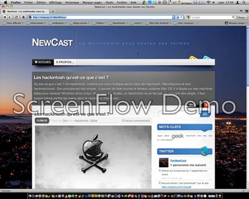Open the Les hackintosh article title link

tap(72, 114)
